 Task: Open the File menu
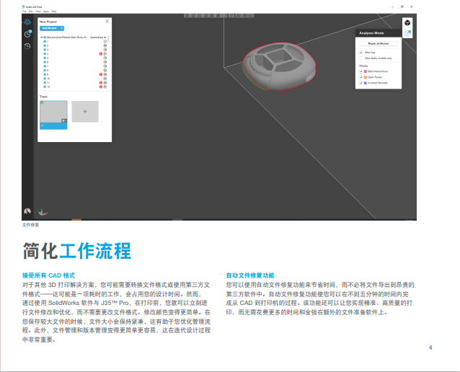pyautogui.click(x=24, y=12)
